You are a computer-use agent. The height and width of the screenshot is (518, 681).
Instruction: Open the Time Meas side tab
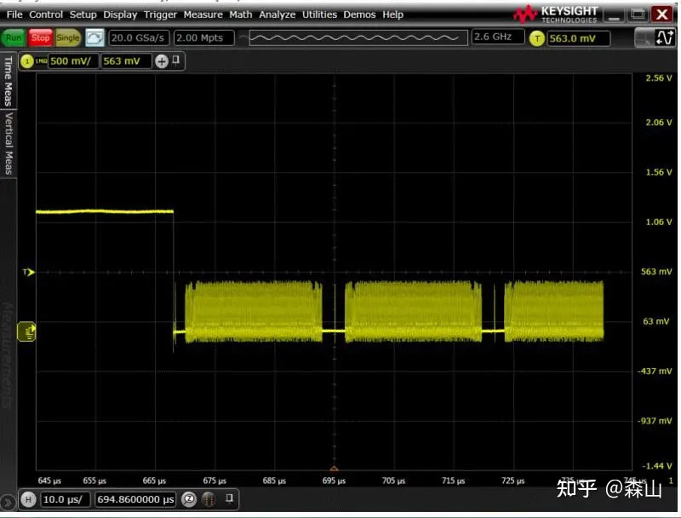point(8,81)
